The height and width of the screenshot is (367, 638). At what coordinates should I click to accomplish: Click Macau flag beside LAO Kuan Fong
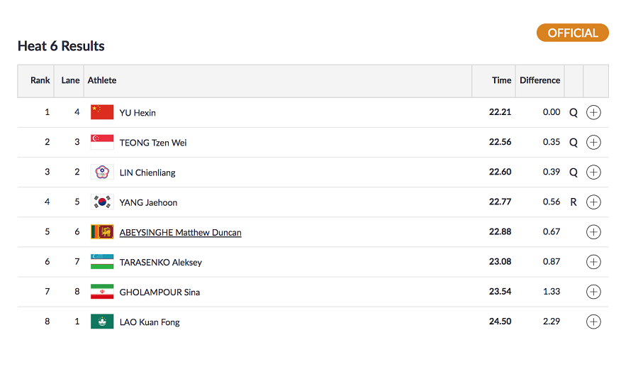pyautogui.click(x=102, y=322)
